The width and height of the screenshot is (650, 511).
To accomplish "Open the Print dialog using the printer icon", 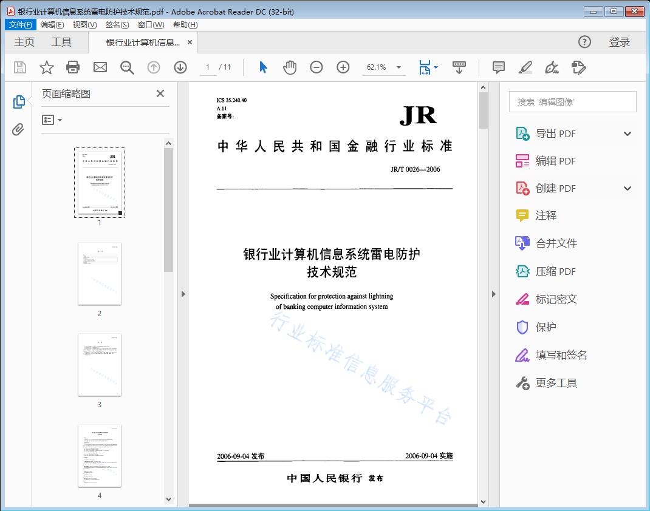I will (x=73, y=67).
